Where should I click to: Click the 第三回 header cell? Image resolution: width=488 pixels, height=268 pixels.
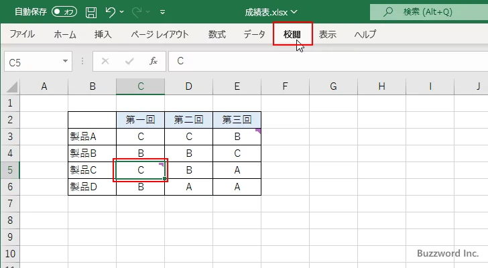pos(237,120)
